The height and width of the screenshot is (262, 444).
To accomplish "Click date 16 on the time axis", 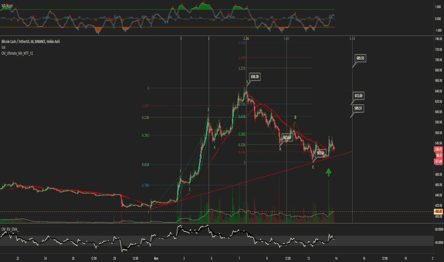I will coord(364,258).
